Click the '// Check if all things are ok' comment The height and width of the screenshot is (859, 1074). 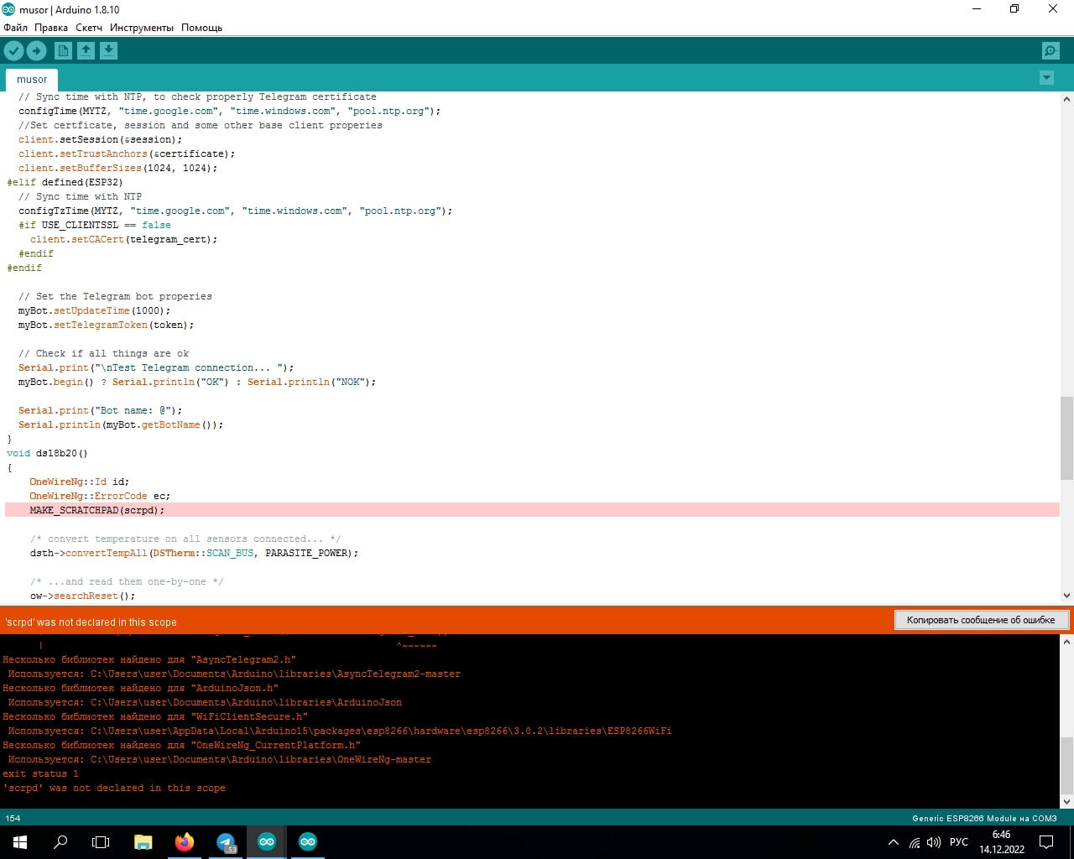(x=103, y=353)
